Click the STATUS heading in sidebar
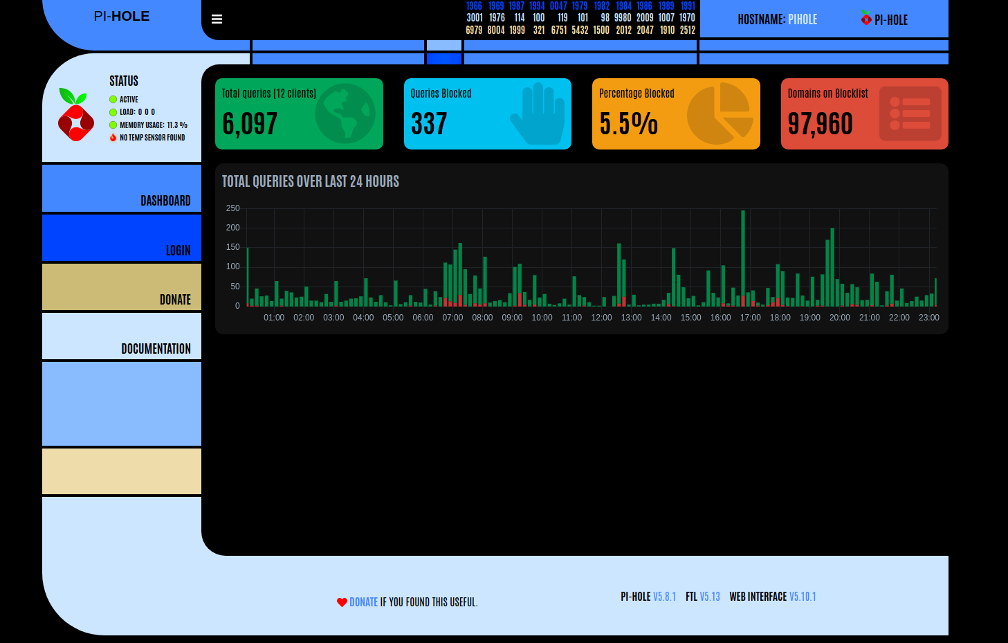The image size is (1008, 643). point(124,81)
